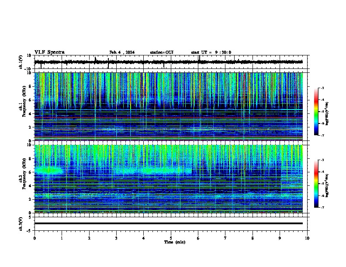Click the 6 kHz tick label on ch.1 spectrogram

[x=31, y=100]
